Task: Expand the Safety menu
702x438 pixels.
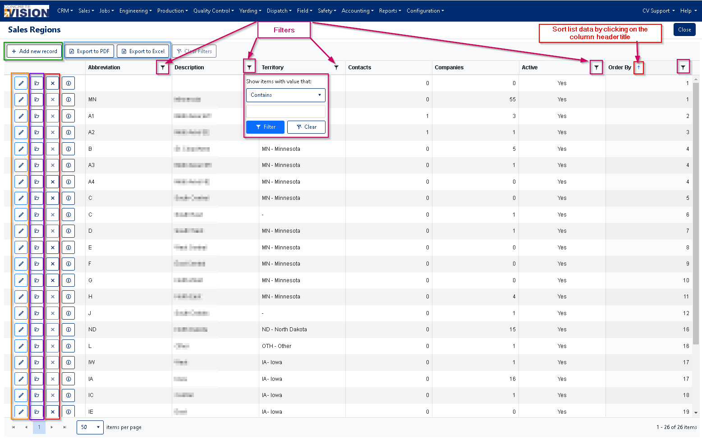Action: click(x=327, y=11)
